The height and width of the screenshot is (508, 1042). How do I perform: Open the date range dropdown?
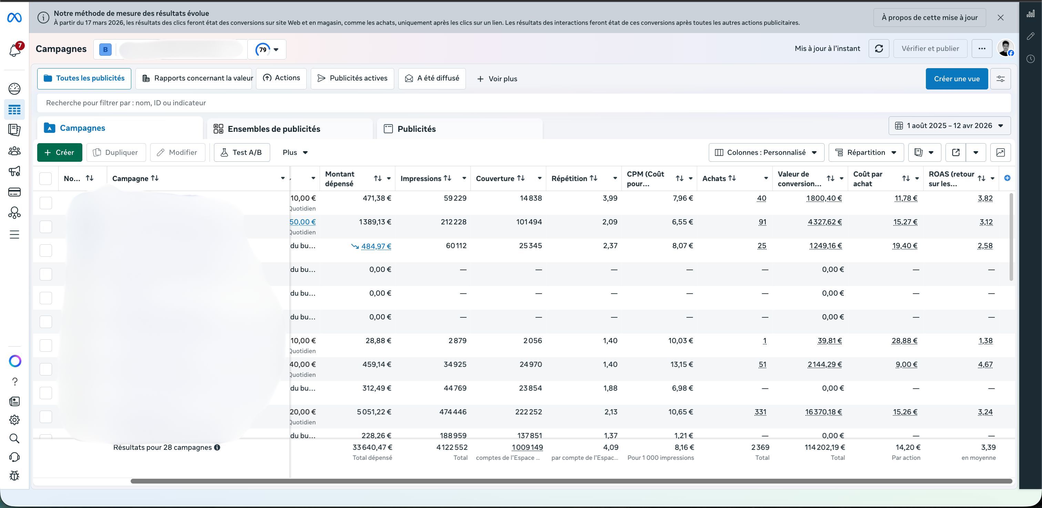pos(949,126)
